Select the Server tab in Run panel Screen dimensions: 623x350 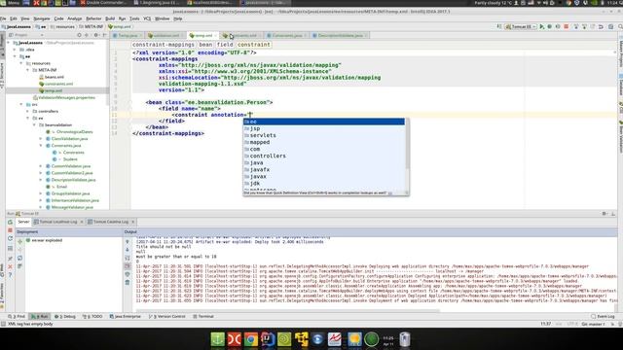pos(23,222)
